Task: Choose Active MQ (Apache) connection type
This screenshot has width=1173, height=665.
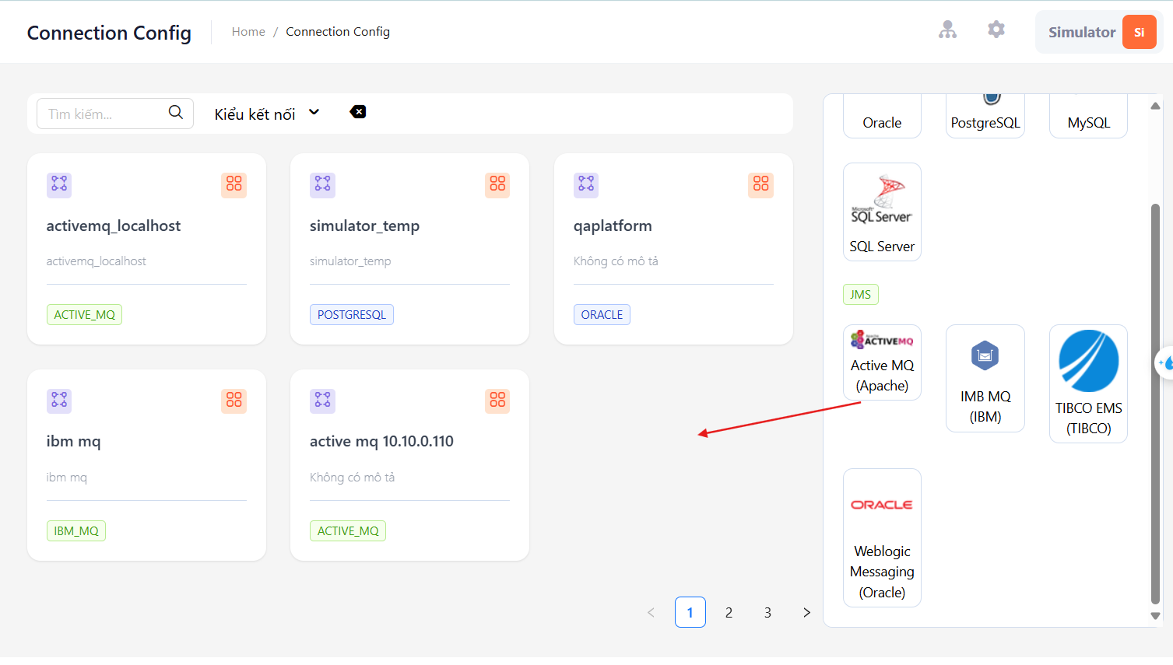Action: tap(882, 362)
